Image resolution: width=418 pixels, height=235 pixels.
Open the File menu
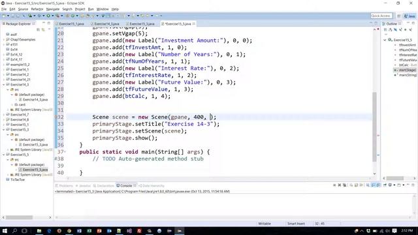(4, 9)
